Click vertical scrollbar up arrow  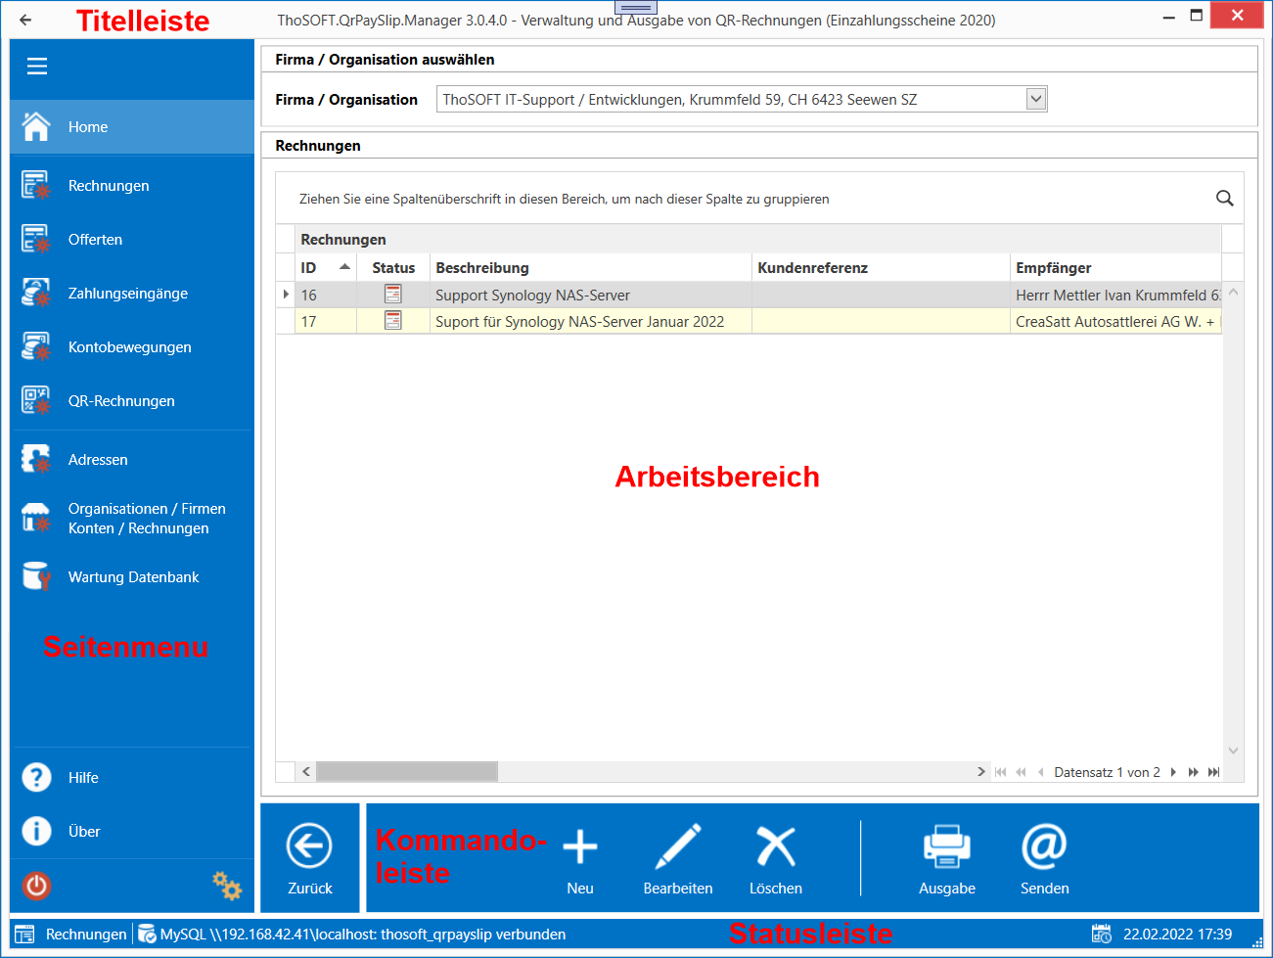tap(1233, 292)
